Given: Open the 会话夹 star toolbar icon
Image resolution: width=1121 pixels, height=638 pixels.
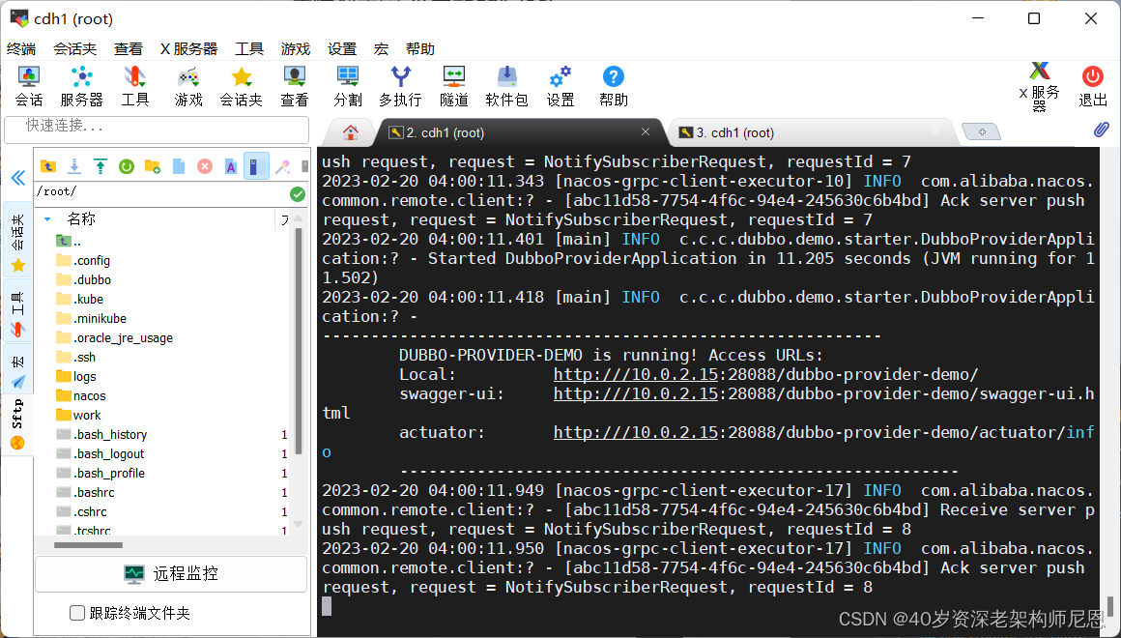Looking at the screenshot, I should pyautogui.click(x=241, y=86).
